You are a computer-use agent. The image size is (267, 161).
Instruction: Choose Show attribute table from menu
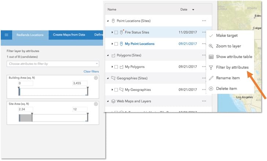click(x=235, y=57)
